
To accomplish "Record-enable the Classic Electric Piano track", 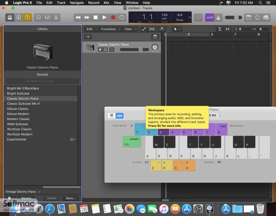I will click(x=112, y=50).
